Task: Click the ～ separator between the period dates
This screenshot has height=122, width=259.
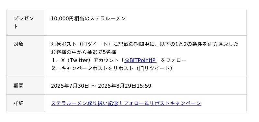Action: [x=94, y=86]
